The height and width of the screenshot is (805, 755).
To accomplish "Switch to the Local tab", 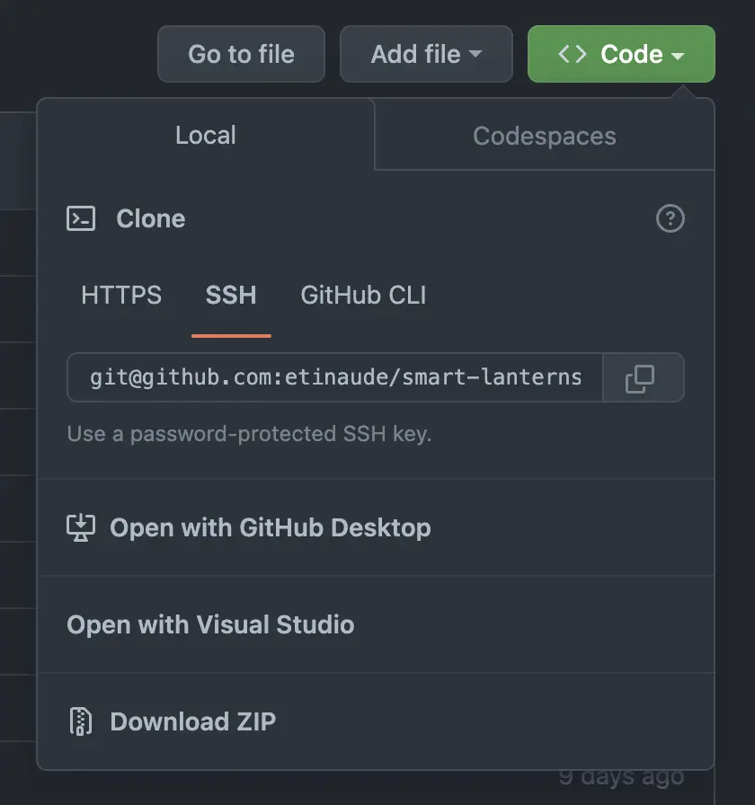I will pos(206,135).
